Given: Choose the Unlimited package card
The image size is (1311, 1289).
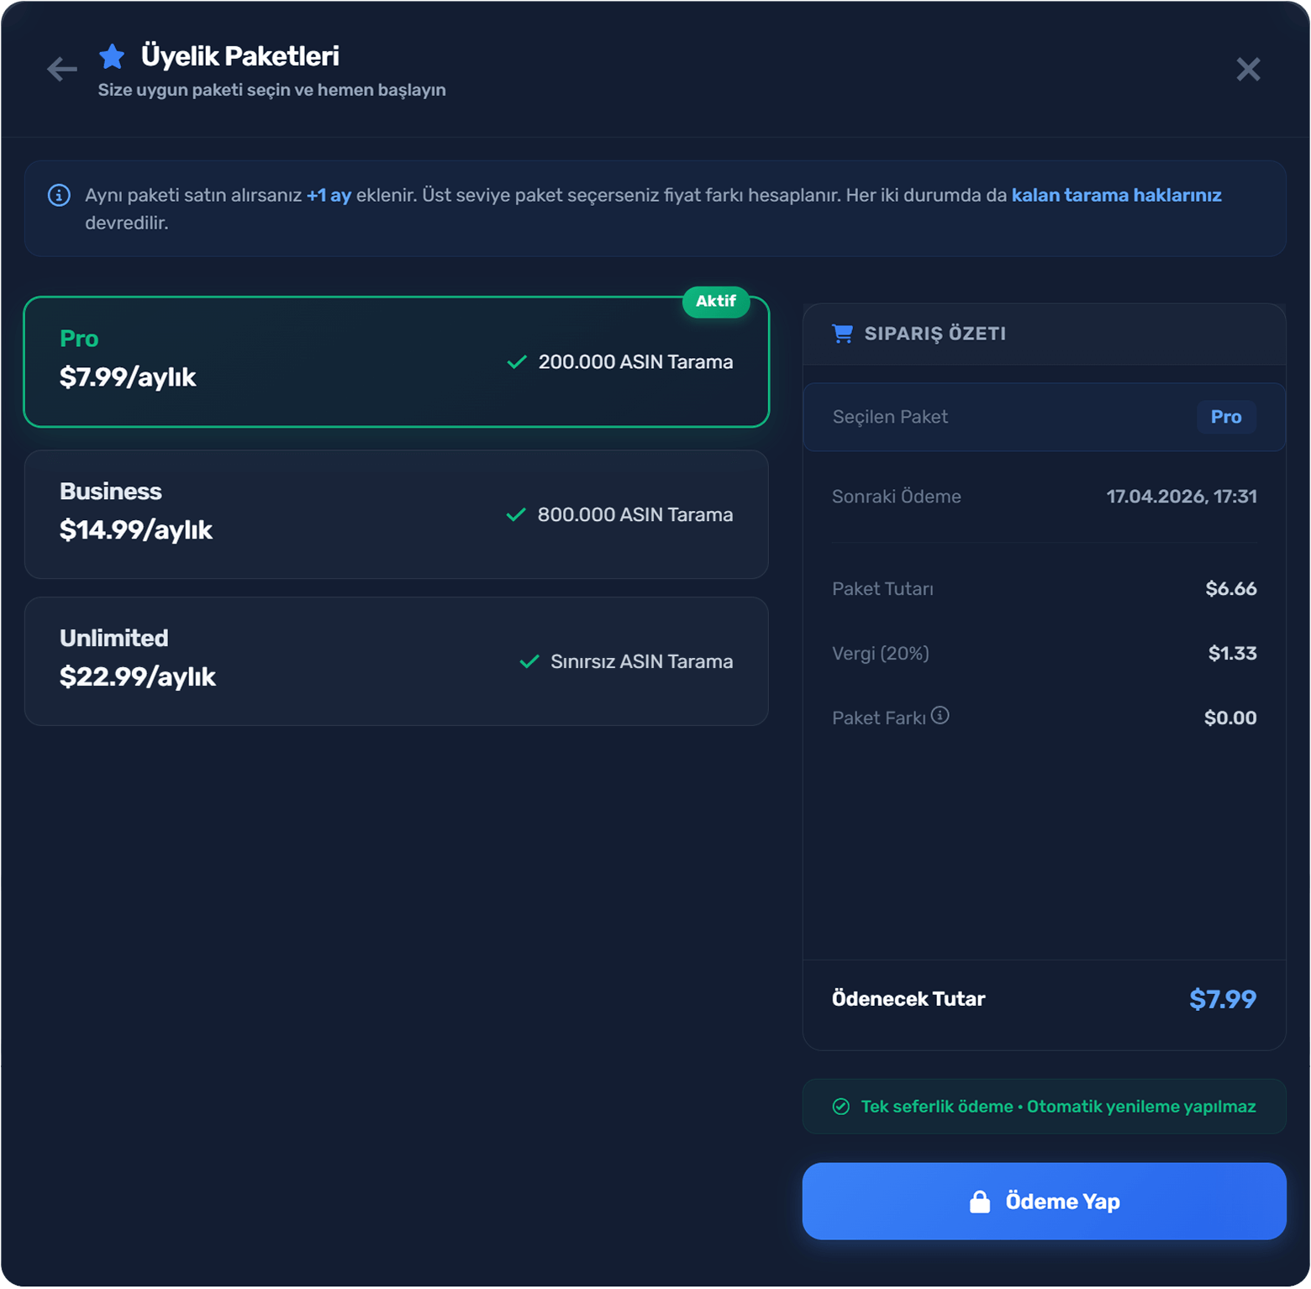Looking at the screenshot, I should point(396,661).
